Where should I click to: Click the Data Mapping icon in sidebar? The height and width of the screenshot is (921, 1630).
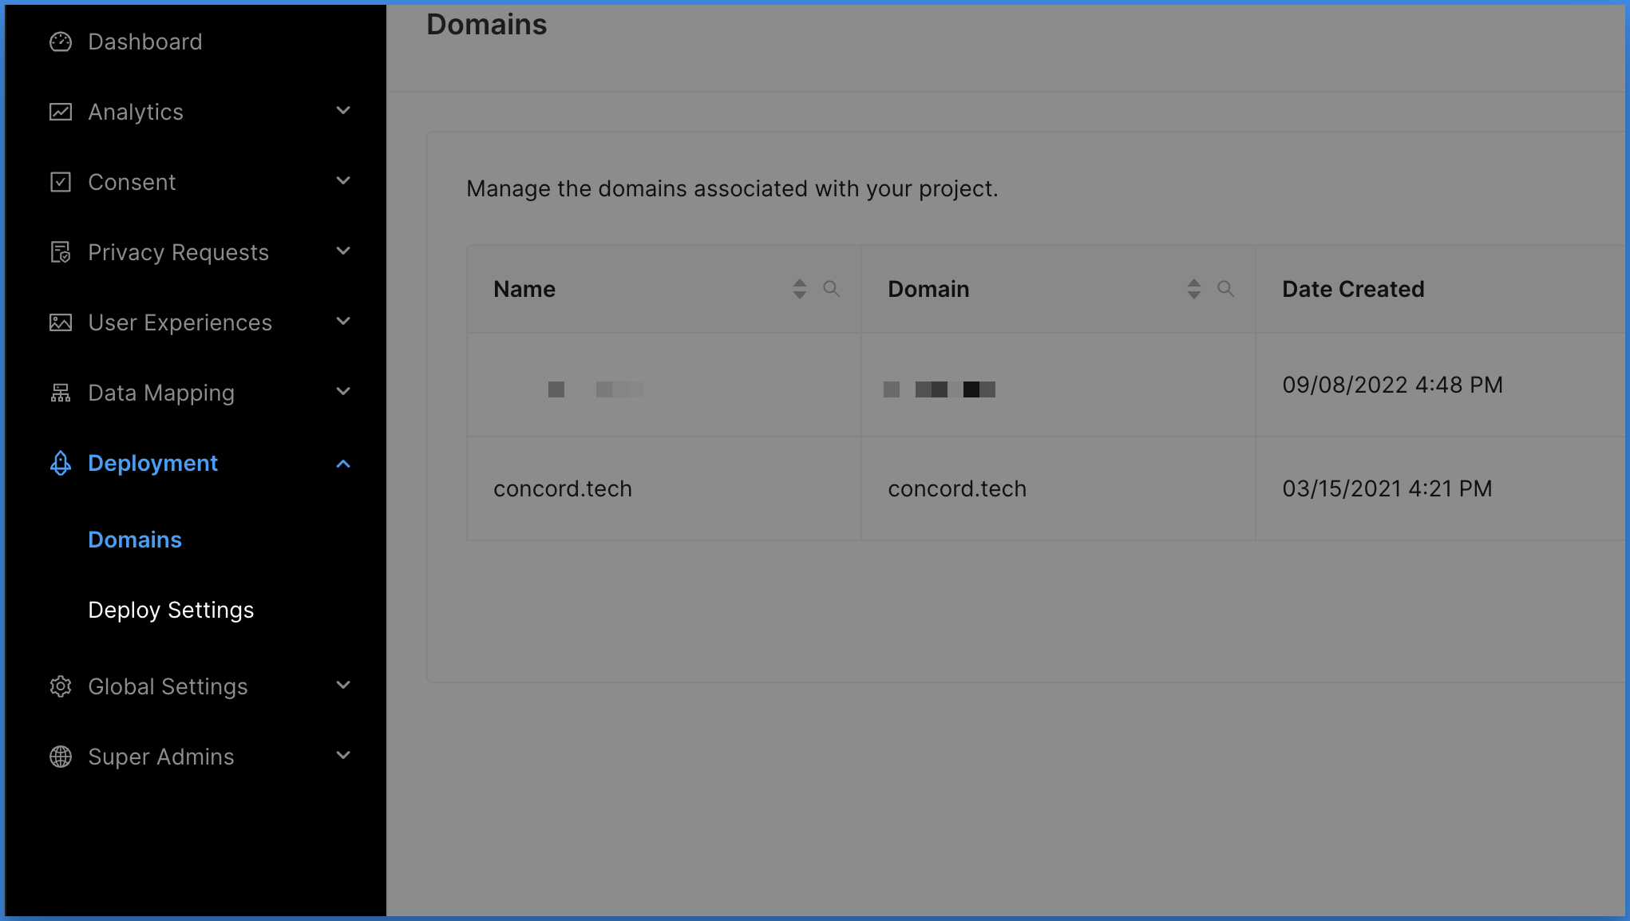tap(58, 393)
